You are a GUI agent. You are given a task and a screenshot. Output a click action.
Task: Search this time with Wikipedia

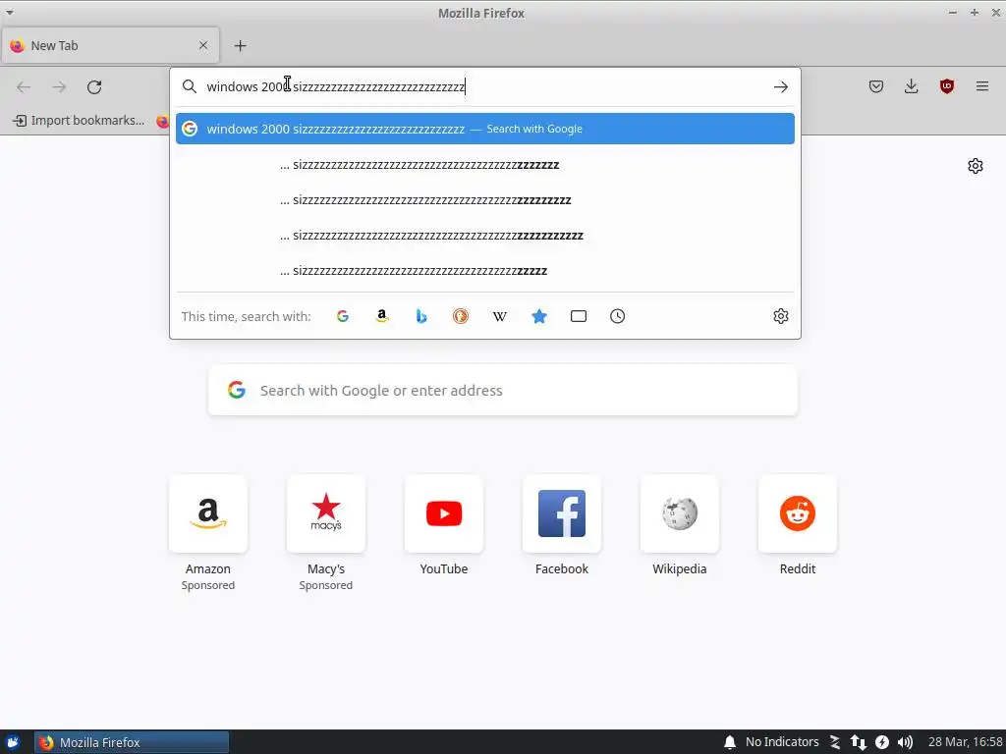point(500,316)
